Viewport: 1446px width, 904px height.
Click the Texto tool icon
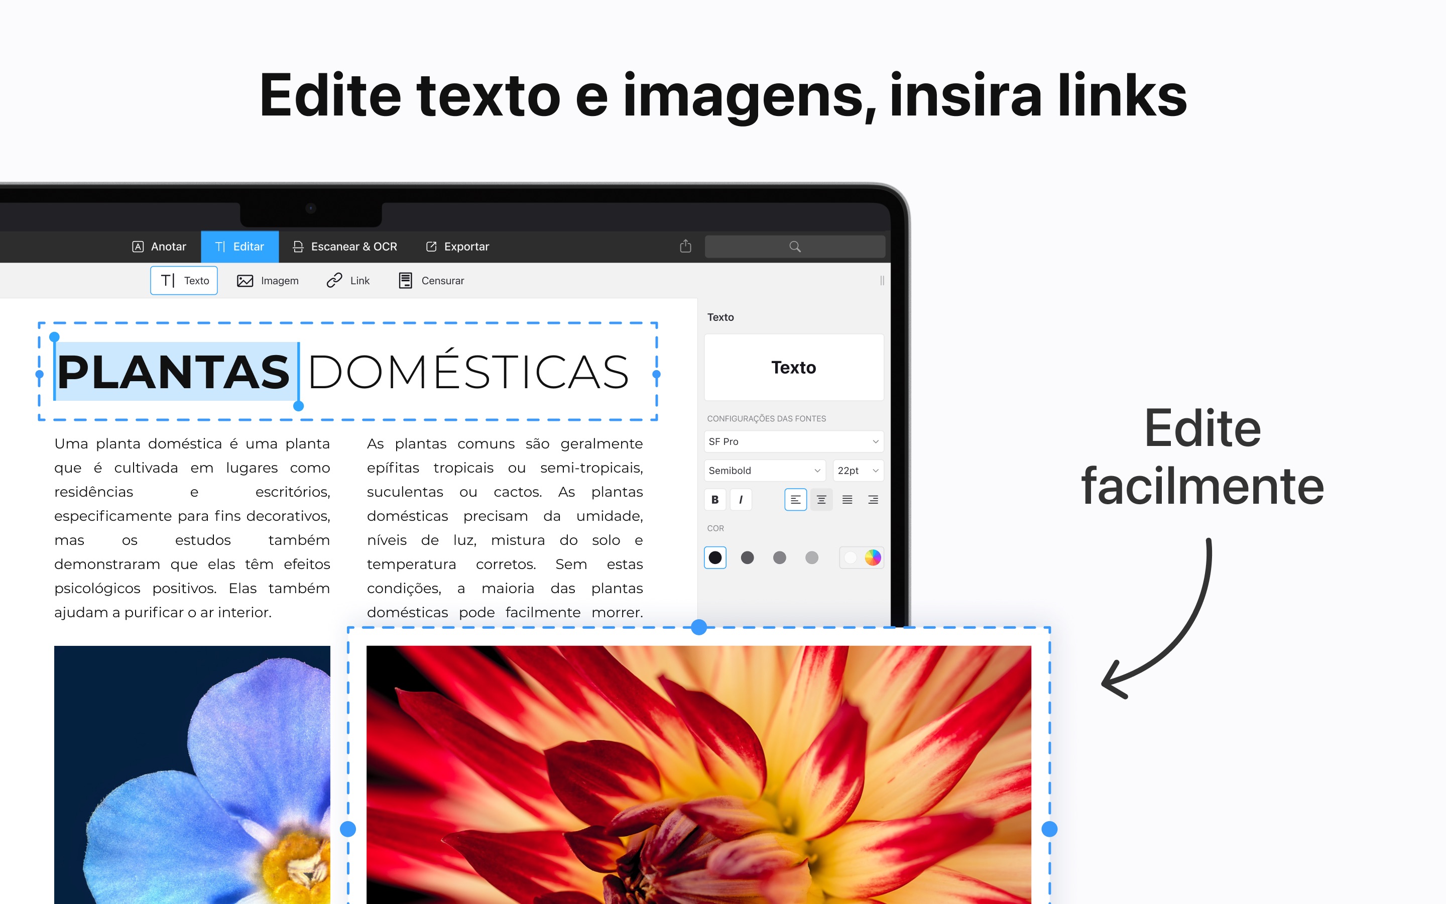(x=185, y=281)
